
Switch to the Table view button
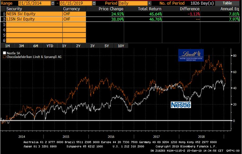pos(227,3)
